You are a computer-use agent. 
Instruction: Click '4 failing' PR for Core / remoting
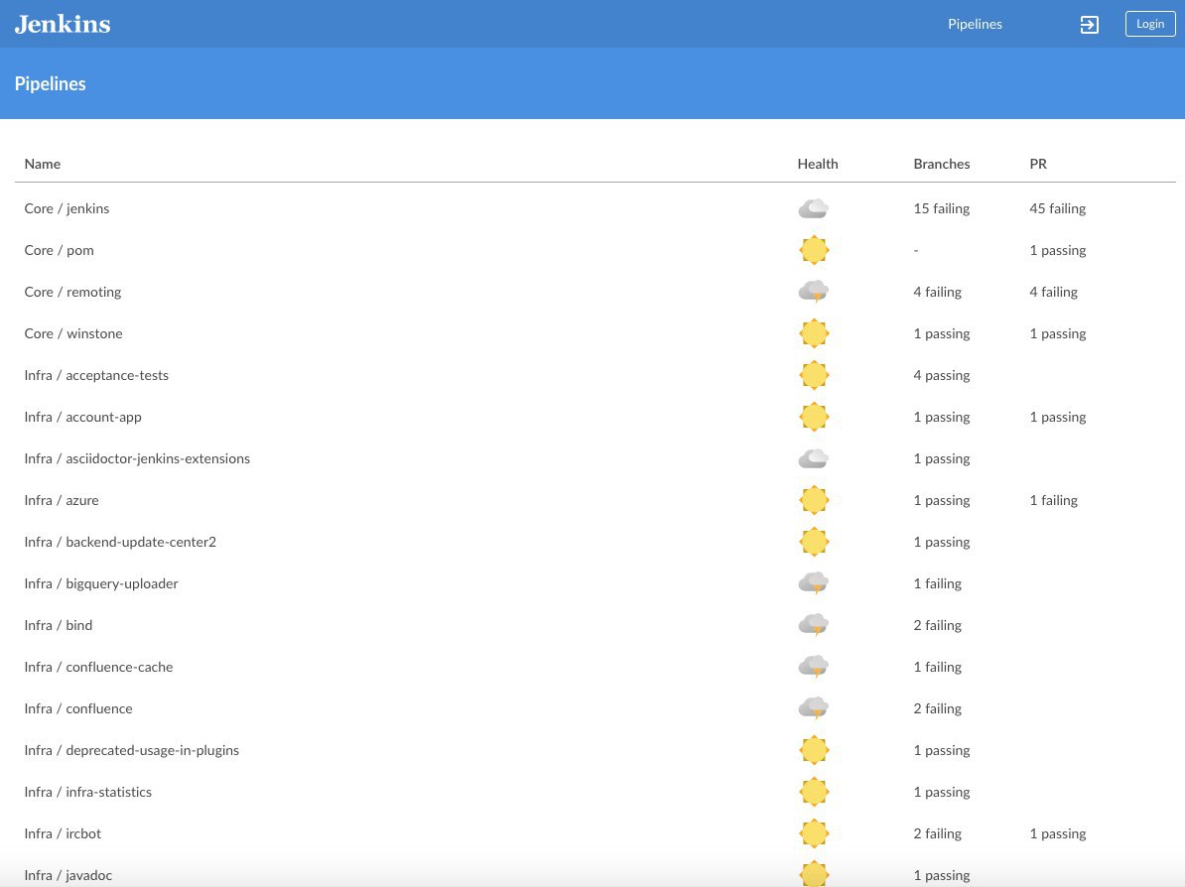(x=1054, y=292)
